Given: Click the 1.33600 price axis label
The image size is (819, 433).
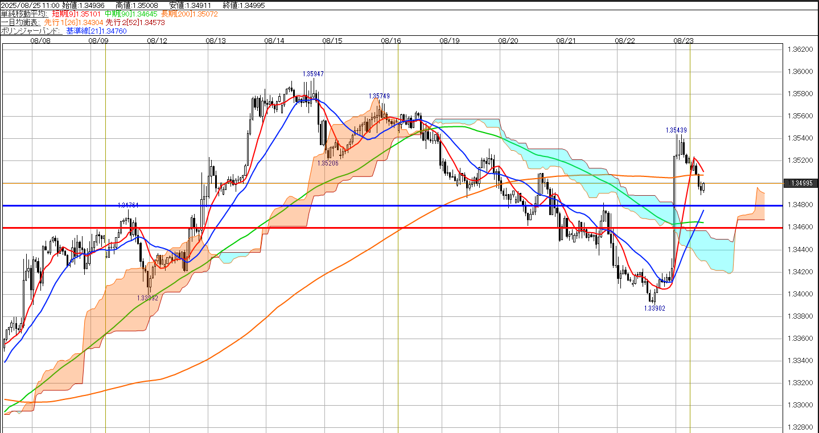Looking at the screenshot, I should [800, 339].
